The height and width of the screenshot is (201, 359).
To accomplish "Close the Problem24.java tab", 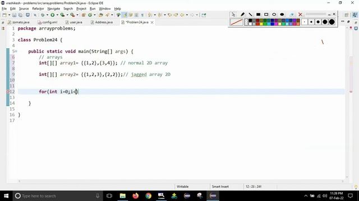I will click(152, 22).
